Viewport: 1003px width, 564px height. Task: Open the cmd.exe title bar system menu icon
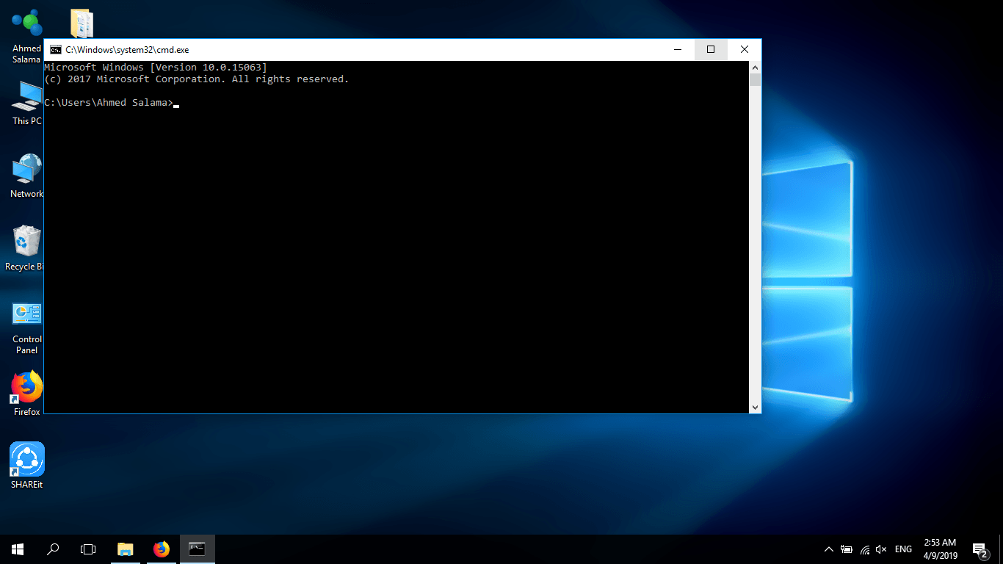(x=55, y=50)
